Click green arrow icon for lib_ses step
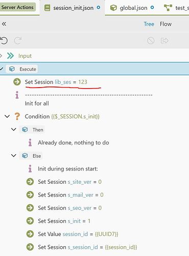 [x=17, y=82]
